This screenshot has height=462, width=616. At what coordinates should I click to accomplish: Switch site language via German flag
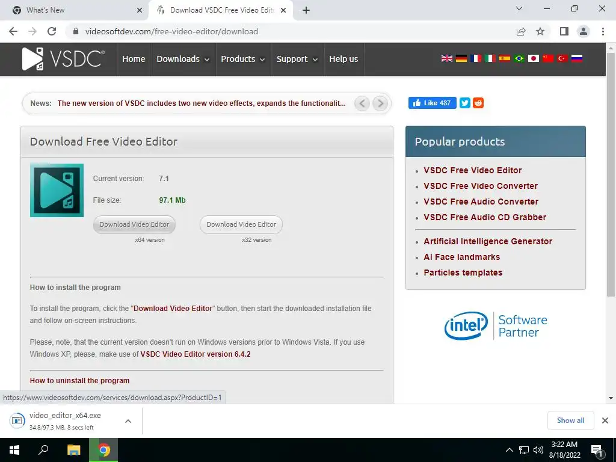coord(461,58)
